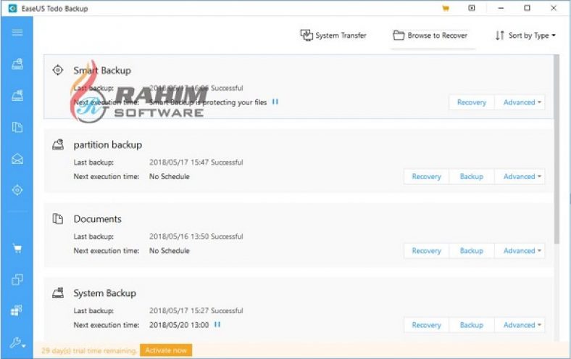Select the File Backup sidebar icon
The width and height of the screenshot is (571, 359).
(x=17, y=127)
